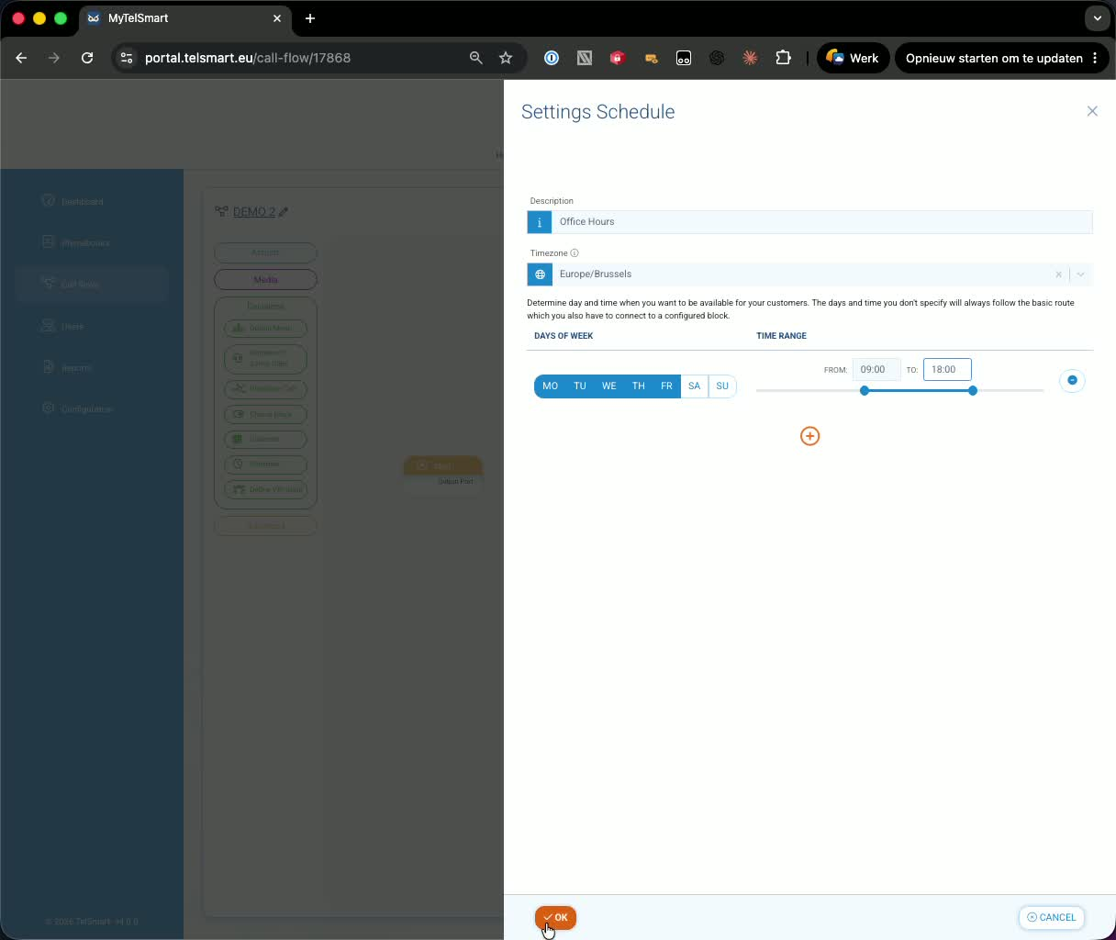Bookmark this page with the star icon
The image size is (1116, 940).
click(506, 58)
